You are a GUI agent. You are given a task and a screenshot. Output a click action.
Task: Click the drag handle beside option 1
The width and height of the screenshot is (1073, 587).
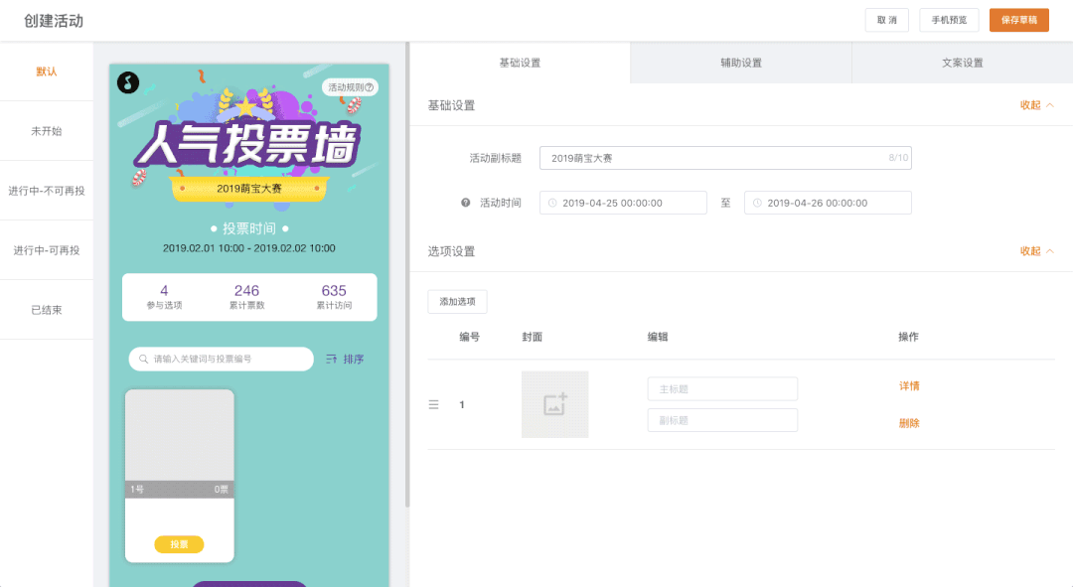(x=433, y=404)
